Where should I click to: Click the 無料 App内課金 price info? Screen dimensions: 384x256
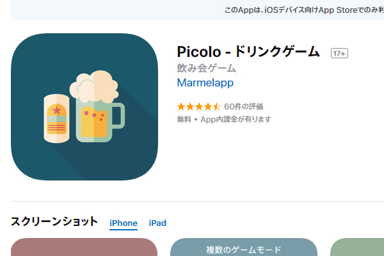point(224,119)
